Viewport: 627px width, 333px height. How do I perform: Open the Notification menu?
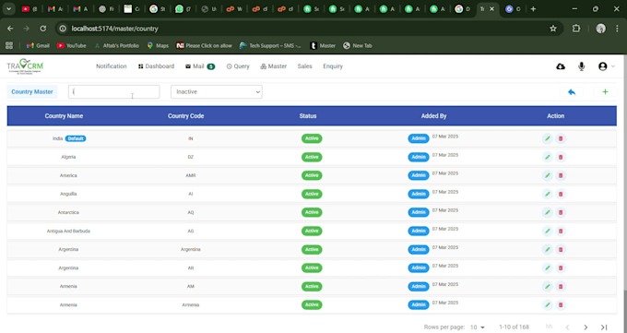112,66
